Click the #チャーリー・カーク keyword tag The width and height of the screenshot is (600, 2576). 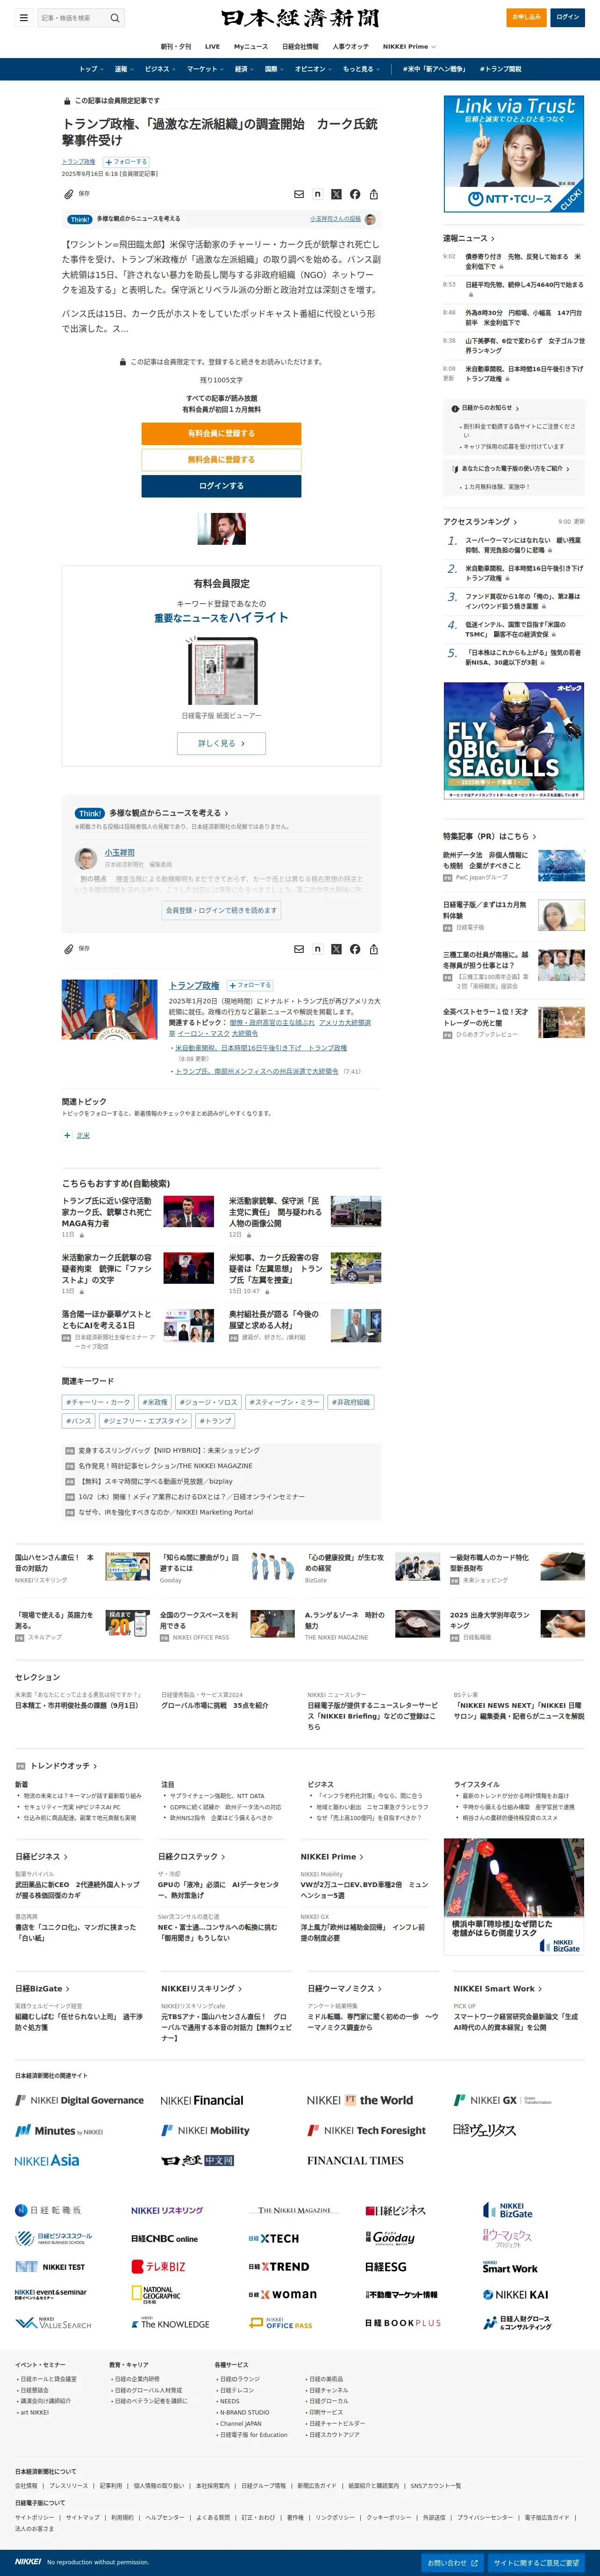coord(98,1402)
